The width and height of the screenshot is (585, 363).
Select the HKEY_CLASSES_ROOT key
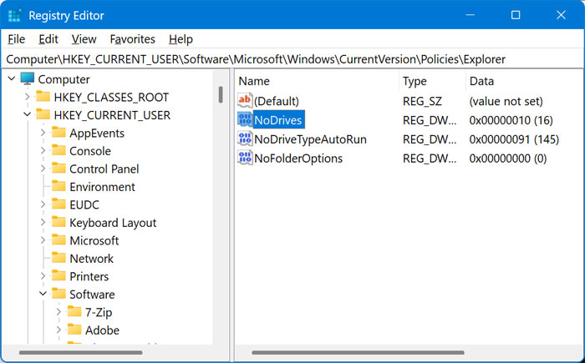(x=111, y=98)
